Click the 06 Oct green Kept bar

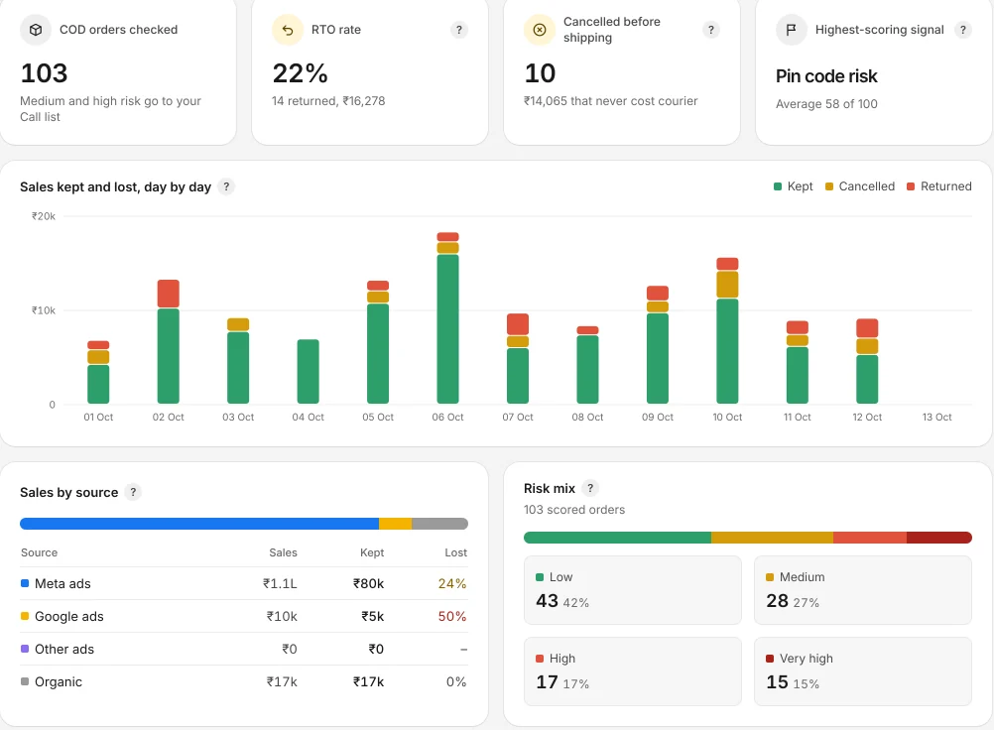pyautogui.click(x=447, y=329)
